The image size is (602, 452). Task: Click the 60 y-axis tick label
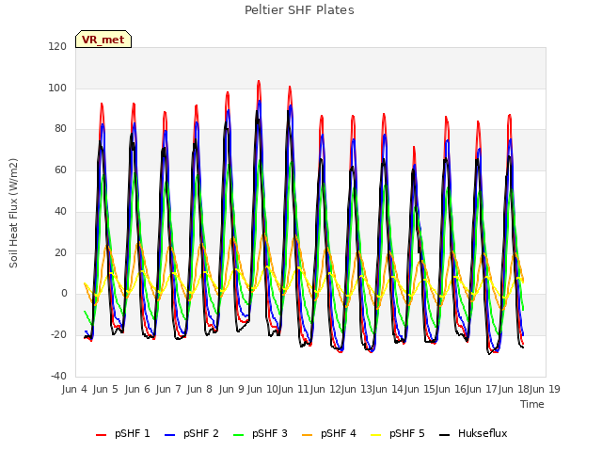pos(60,169)
